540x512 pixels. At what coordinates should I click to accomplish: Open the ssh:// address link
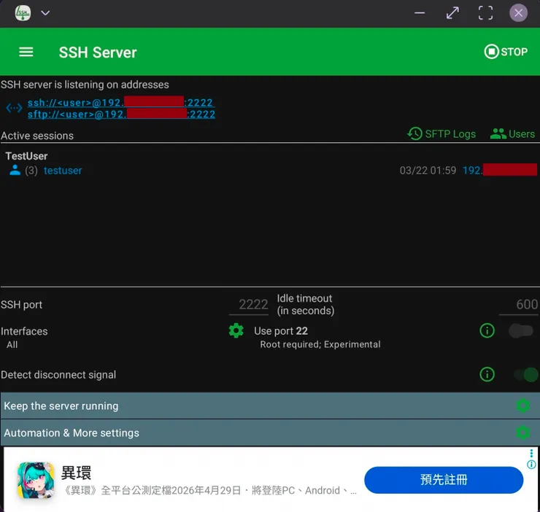point(121,103)
